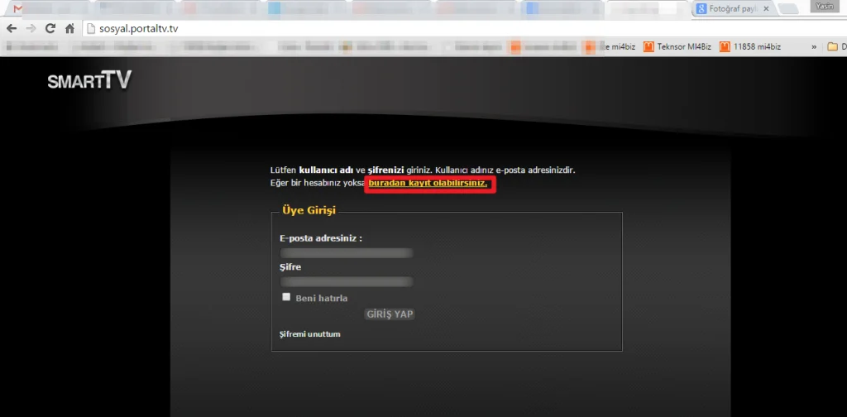Open the Şifremi unuttum link

tap(309, 333)
